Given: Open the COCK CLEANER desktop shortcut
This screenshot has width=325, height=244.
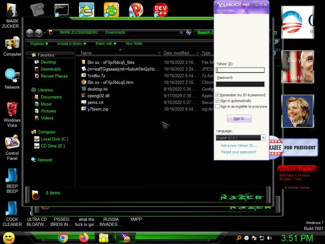Looking at the screenshot, I should click(12, 214).
